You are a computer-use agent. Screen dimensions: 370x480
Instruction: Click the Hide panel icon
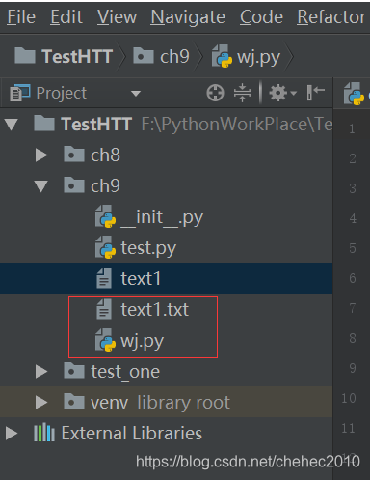click(x=315, y=93)
